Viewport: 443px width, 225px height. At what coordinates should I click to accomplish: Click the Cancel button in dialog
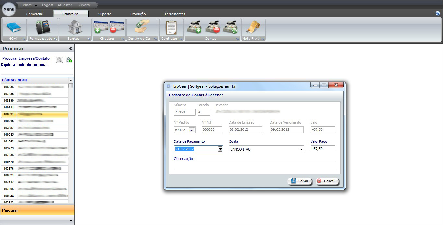[x=327, y=181]
